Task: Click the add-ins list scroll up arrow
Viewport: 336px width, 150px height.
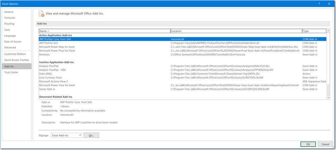Action: (x=328, y=31)
